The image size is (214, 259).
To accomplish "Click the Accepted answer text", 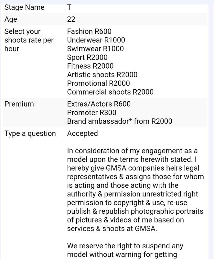I will click(x=82, y=133).
